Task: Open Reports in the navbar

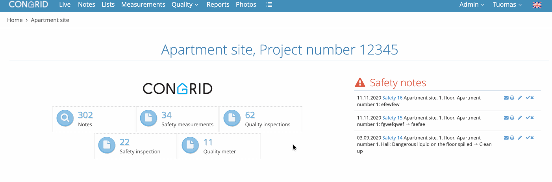Action: (218, 5)
